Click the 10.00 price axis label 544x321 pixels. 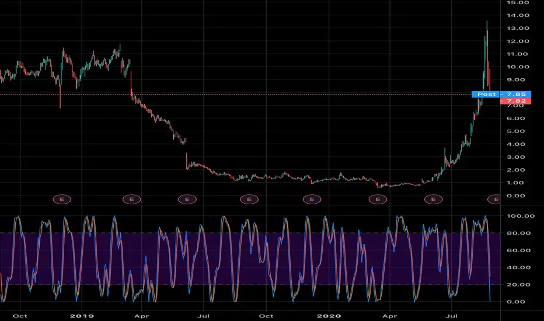click(x=518, y=67)
